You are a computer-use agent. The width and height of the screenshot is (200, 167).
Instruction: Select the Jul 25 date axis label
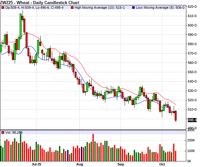click(x=37, y=164)
